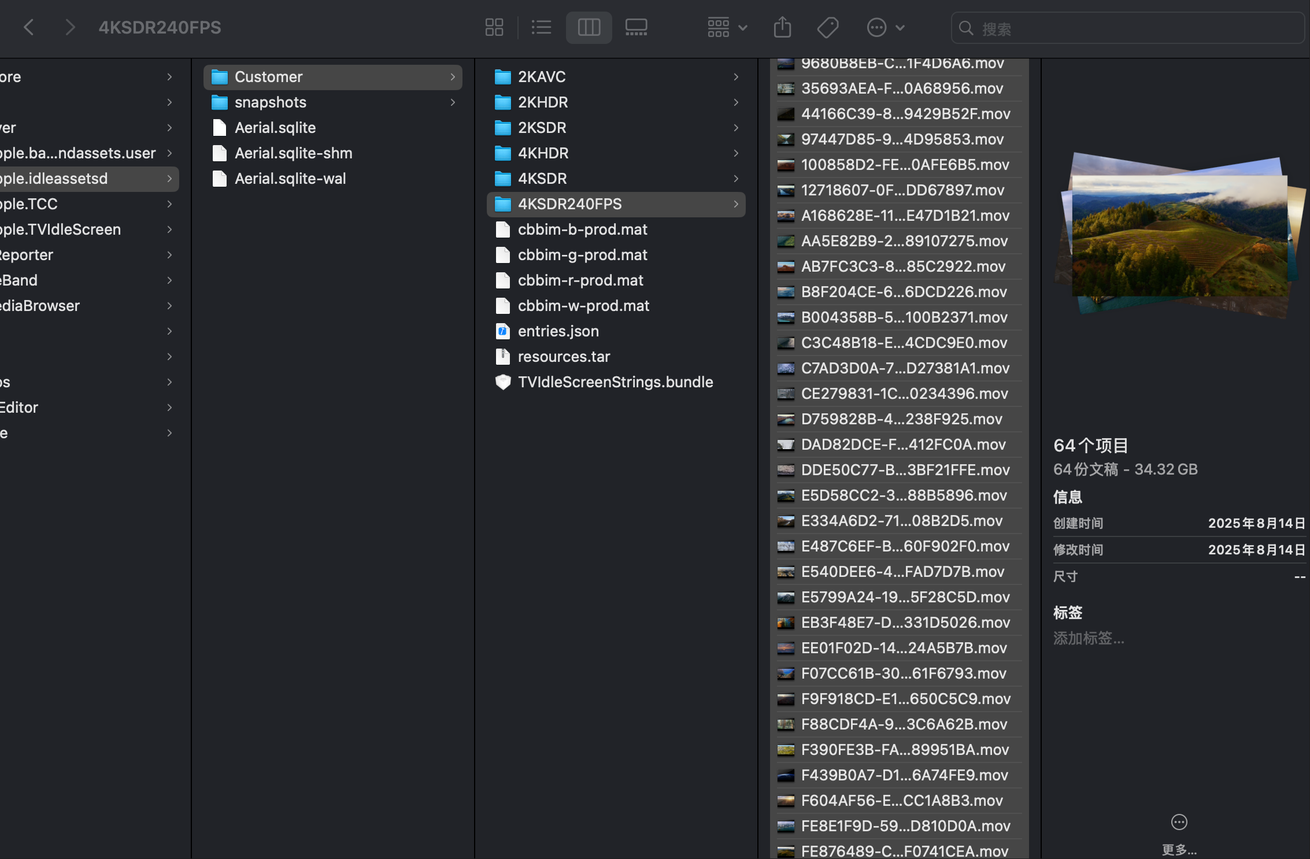Click the preview thumbnail image
Image resolution: width=1310 pixels, height=859 pixels.
(x=1179, y=235)
